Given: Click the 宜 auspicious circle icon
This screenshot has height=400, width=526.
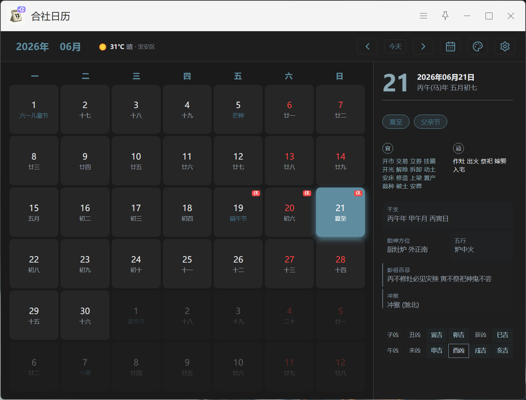Looking at the screenshot, I should coord(388,148).
